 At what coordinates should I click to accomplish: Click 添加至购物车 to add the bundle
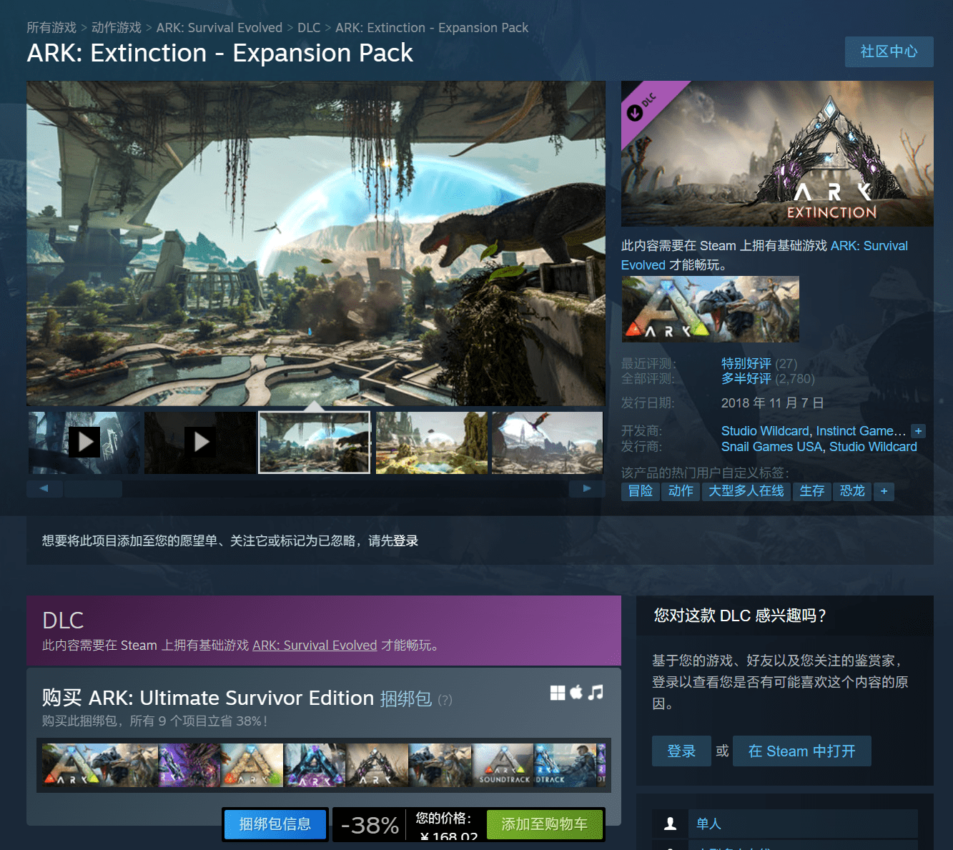pyautogui.click(x=545, y=824)
